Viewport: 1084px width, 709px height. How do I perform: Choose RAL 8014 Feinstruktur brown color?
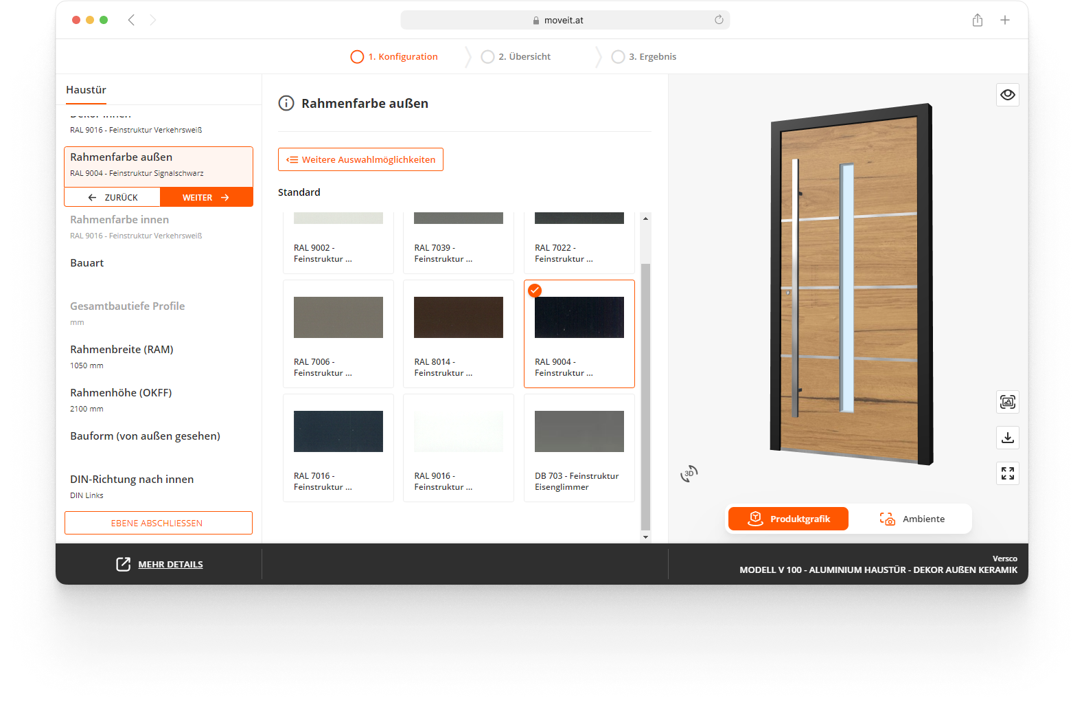click(459, 334)
